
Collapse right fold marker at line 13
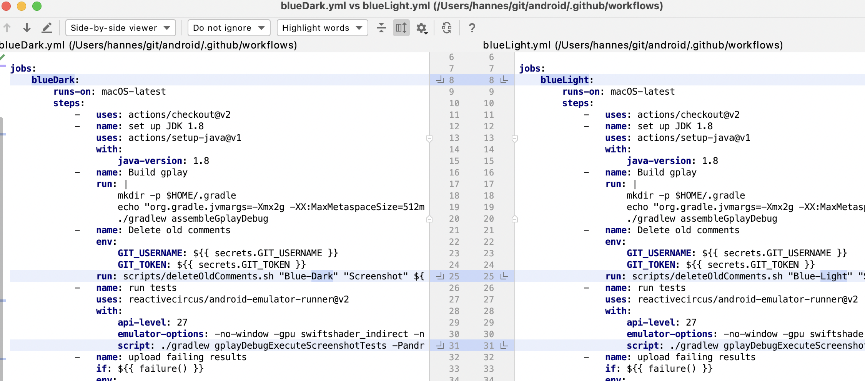(x=515, y=139)
